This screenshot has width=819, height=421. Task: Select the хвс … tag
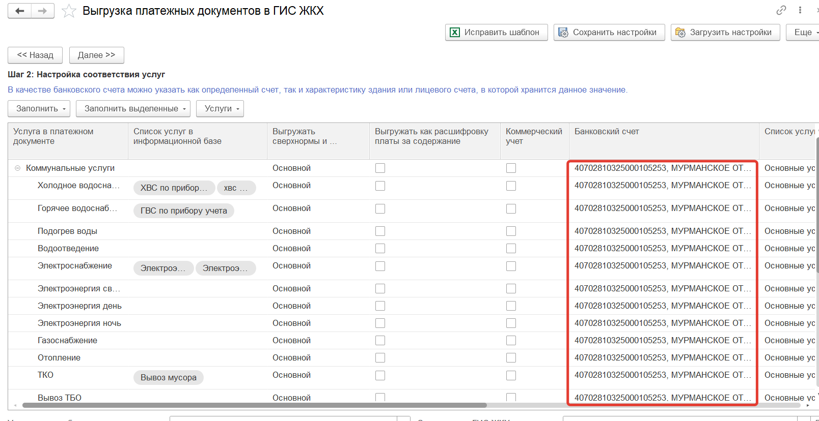[236, 188]
